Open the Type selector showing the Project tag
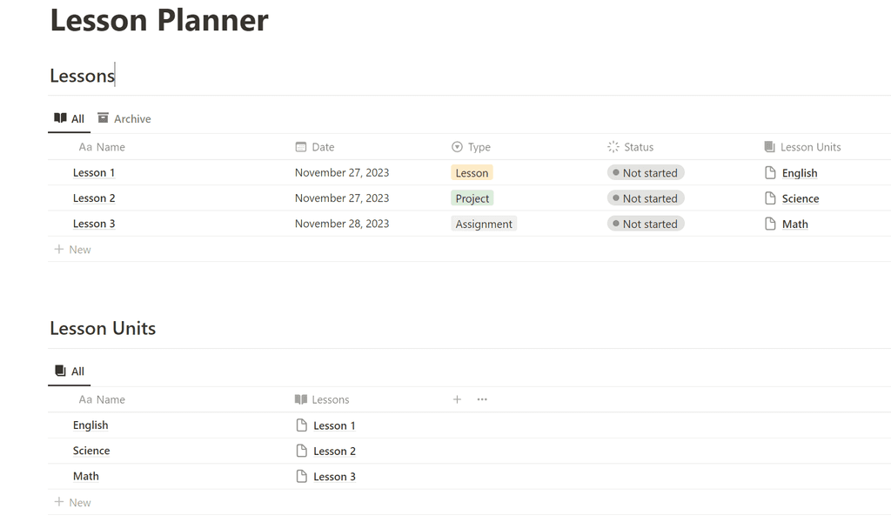 pyautogui.click(x=472, y=197)
